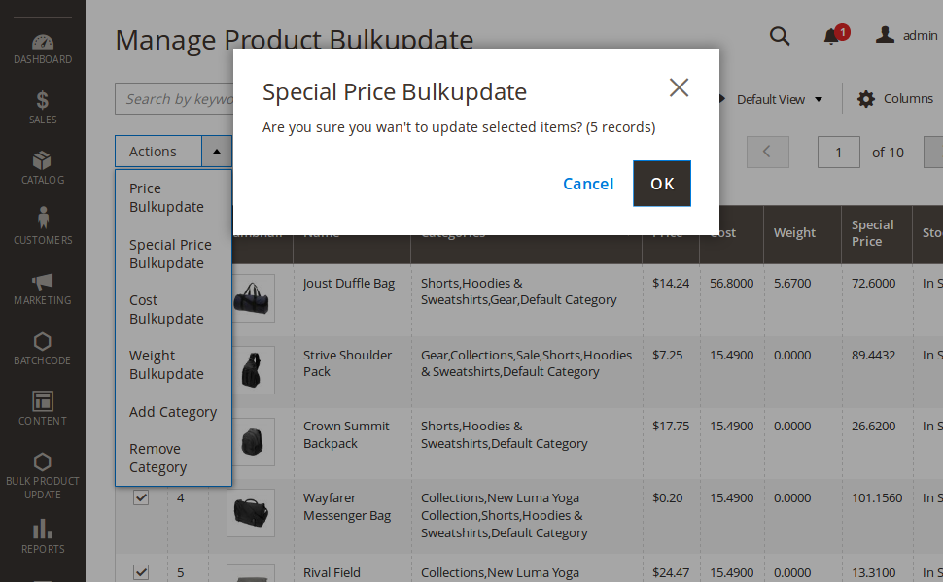
Task: Toggle checkbox for Rival Field row
Action: 141,572
